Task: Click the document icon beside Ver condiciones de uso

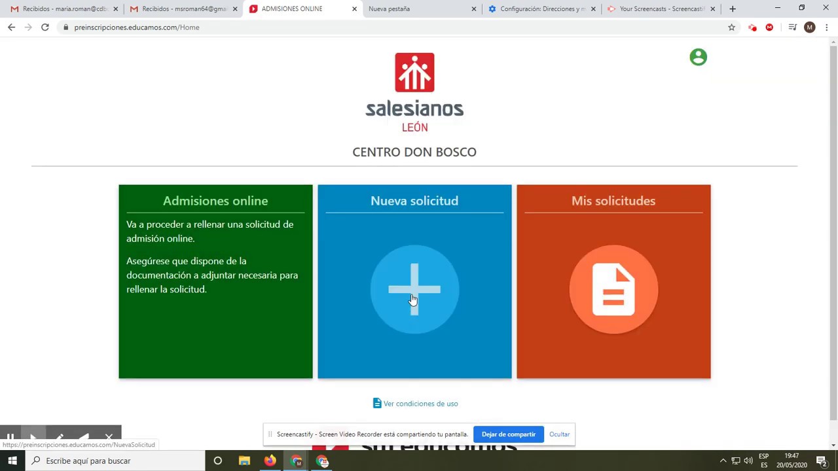Action: coord(377,403)
